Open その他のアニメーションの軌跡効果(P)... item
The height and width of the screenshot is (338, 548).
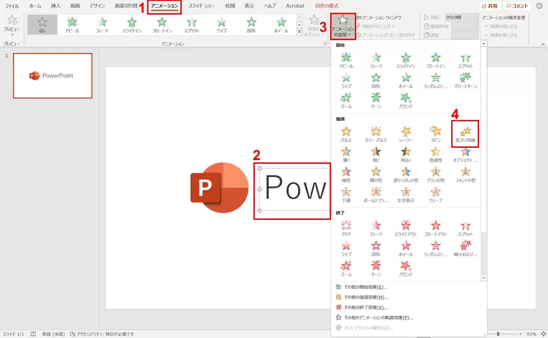tap(374, 317)
